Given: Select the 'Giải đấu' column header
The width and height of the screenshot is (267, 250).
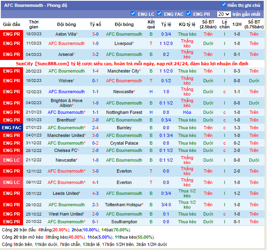Looking at the screenshot, I should [x=11, y=24].
